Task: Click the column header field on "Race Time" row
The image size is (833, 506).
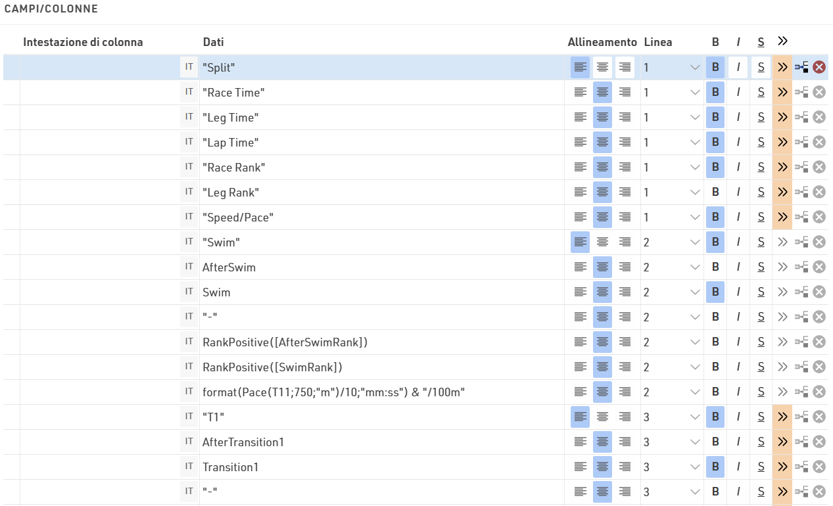Action: (x=99, y=92)
